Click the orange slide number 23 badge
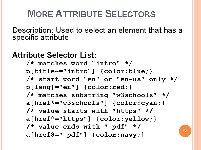 pos(185,131)
